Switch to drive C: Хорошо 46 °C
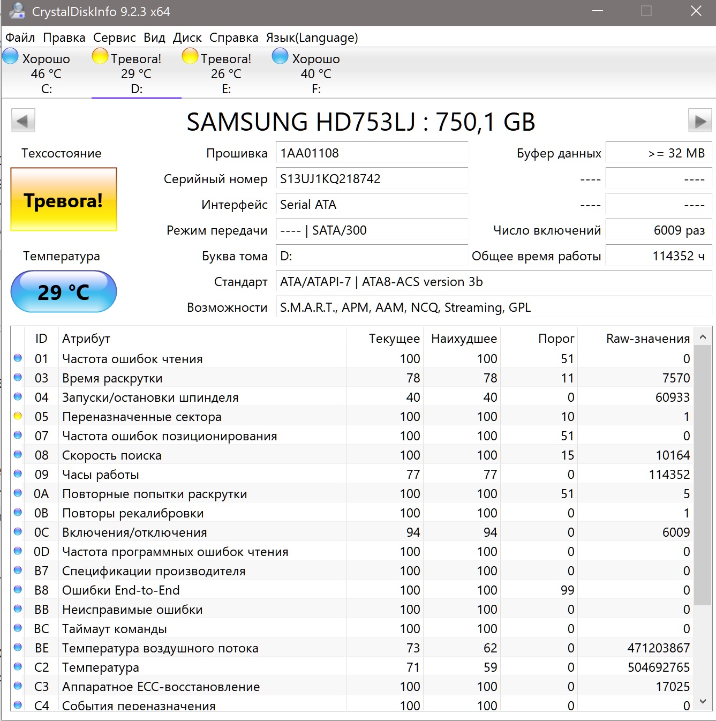The image size is (716, 721). [x=47, y=73]
